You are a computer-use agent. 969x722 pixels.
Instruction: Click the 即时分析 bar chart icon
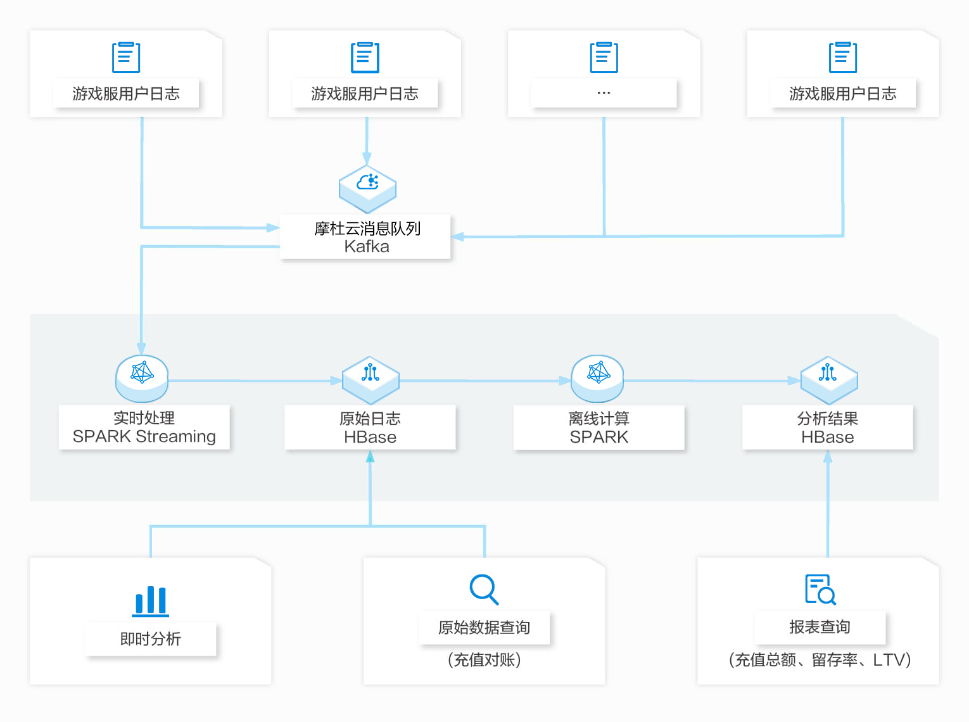click(x=151, y=601)
